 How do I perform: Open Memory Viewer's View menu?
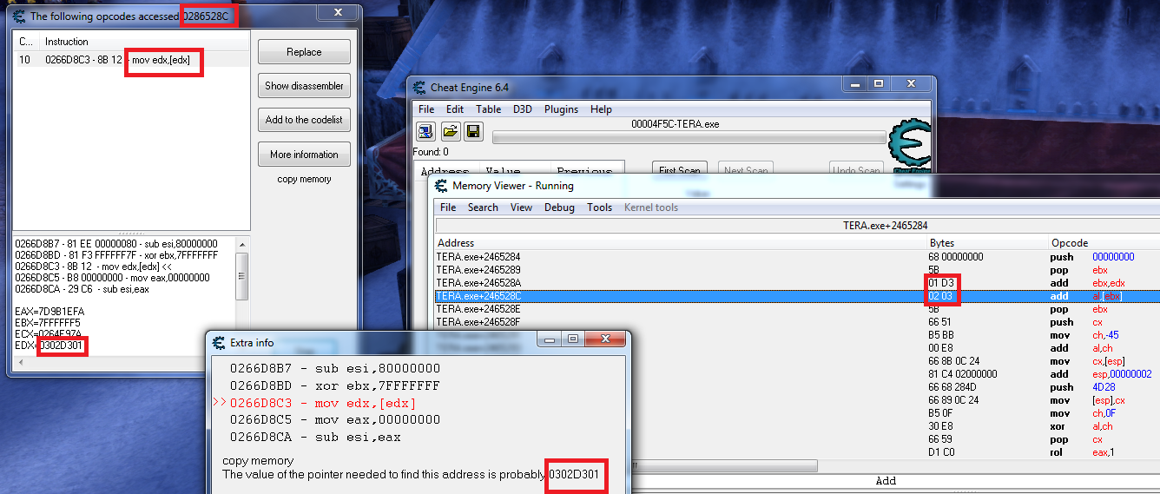click(521, 207)
